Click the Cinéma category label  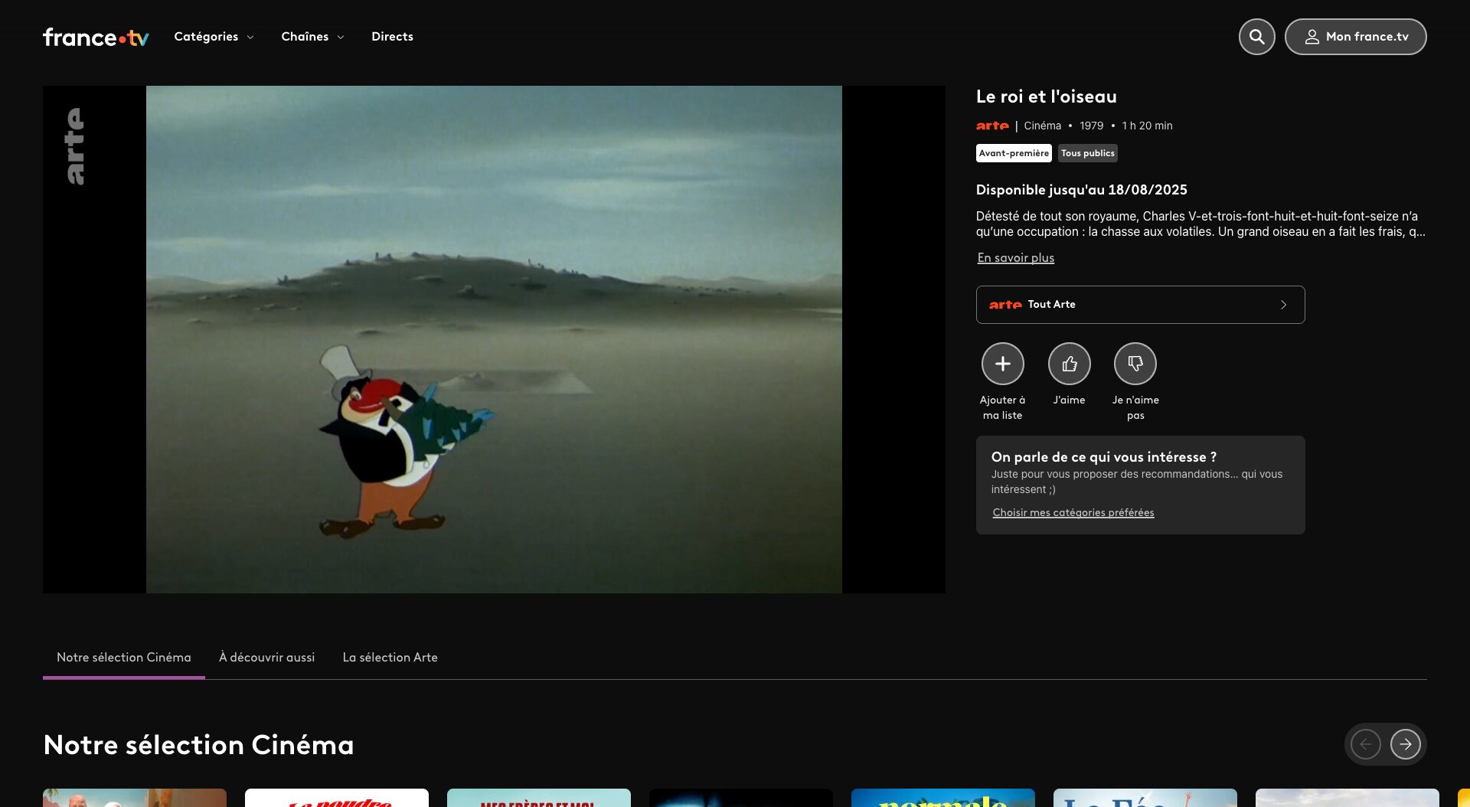point(1042,126)
